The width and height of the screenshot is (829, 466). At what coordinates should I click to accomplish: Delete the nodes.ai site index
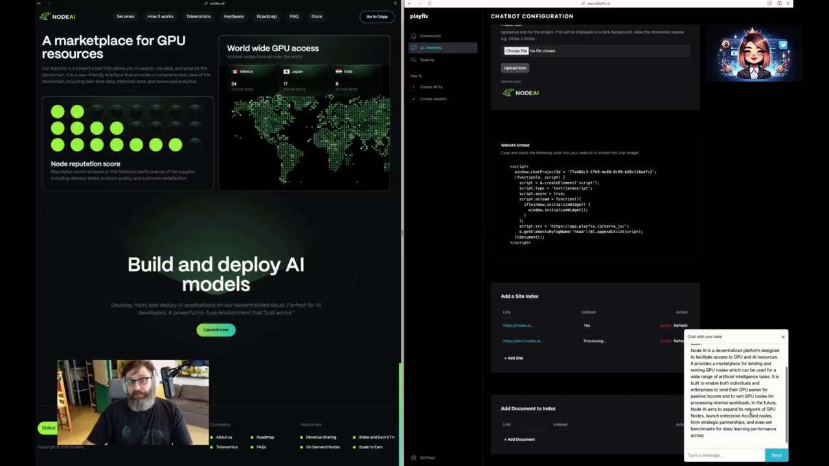click(x=666, y=326)
